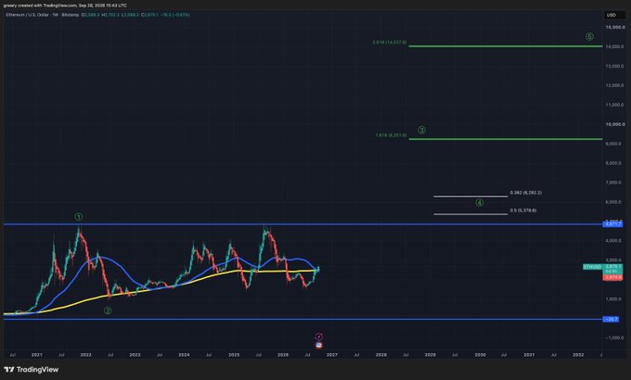The image size is (631, 380).
Task: Click the 2027 time axis label
Action: tap(332, 355)
